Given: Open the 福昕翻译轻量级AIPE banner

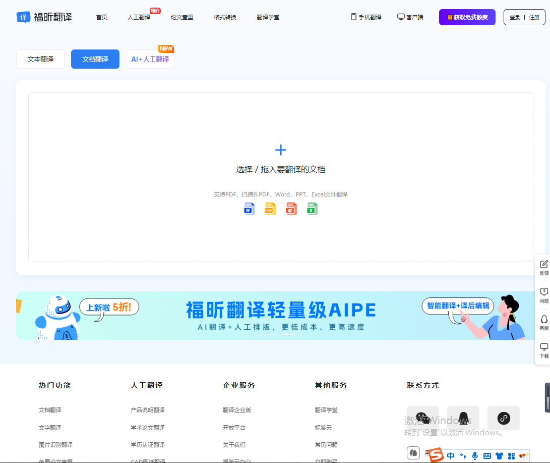Looking at the screenshot, I should pos(275,316).
